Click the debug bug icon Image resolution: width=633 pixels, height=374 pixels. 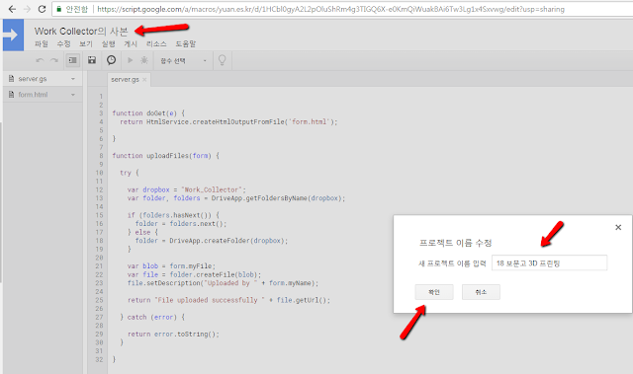coord(144,60)
